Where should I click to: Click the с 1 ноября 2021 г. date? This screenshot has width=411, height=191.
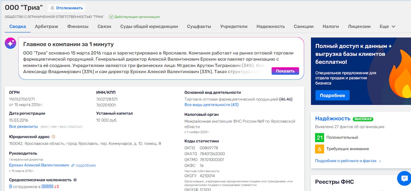click(x=197, y=132)
